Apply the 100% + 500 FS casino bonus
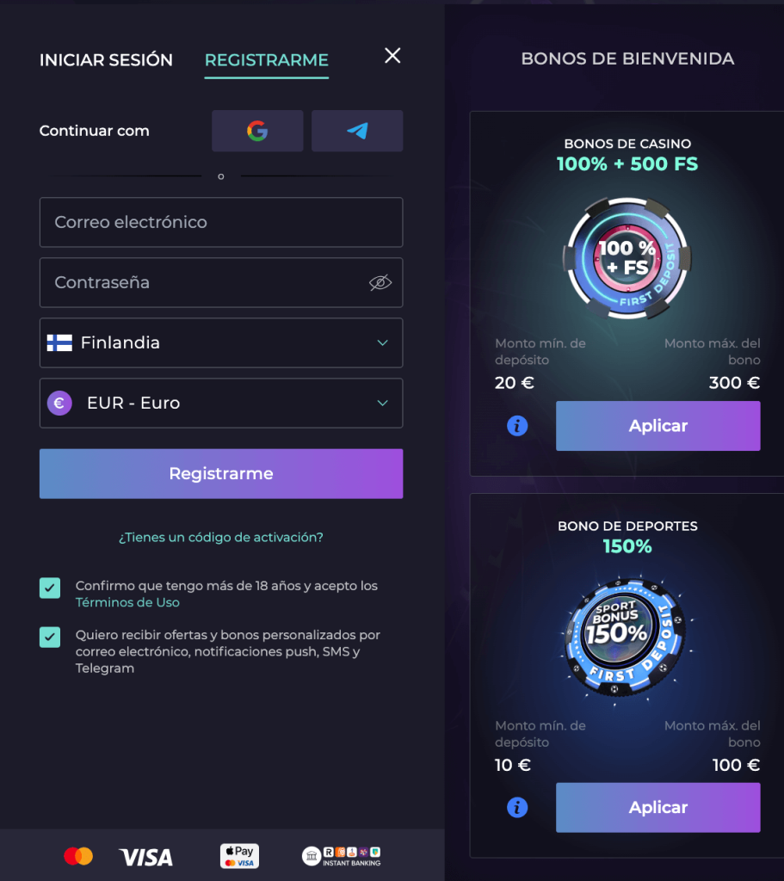Image resolution: width=784 pixels, height=881 pixels. [658, 426]
